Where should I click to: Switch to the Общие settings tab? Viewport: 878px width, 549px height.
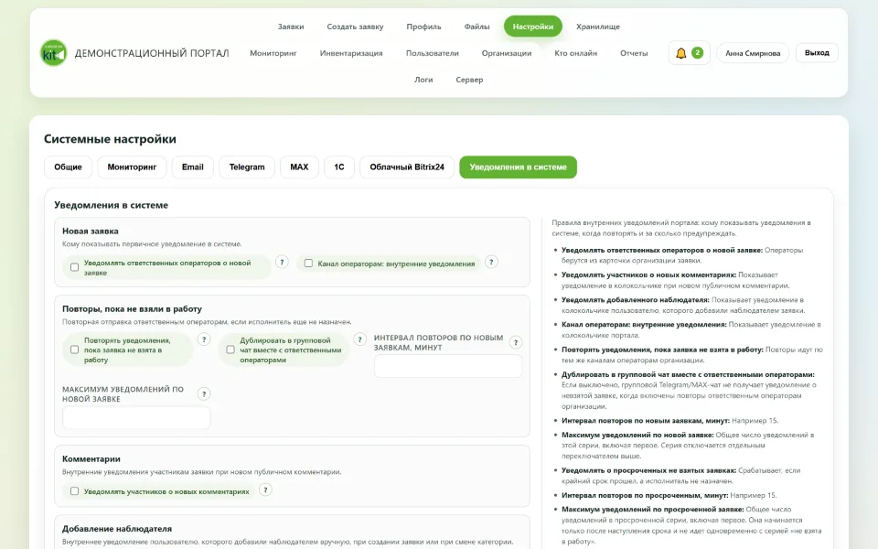click(68, 167)
